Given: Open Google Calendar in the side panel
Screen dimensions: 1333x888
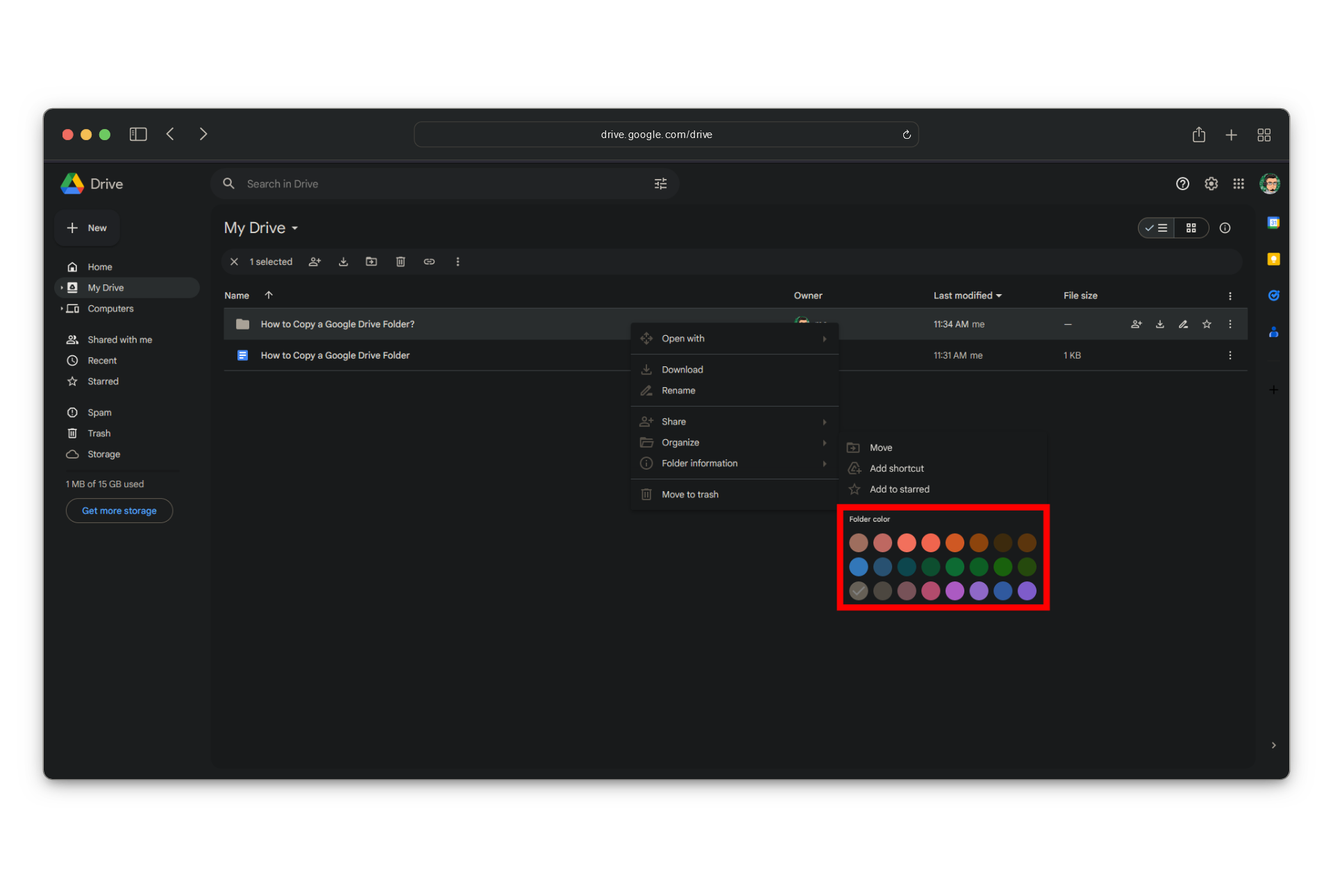Looking at the screenshot, I should tap(1273, 223).
